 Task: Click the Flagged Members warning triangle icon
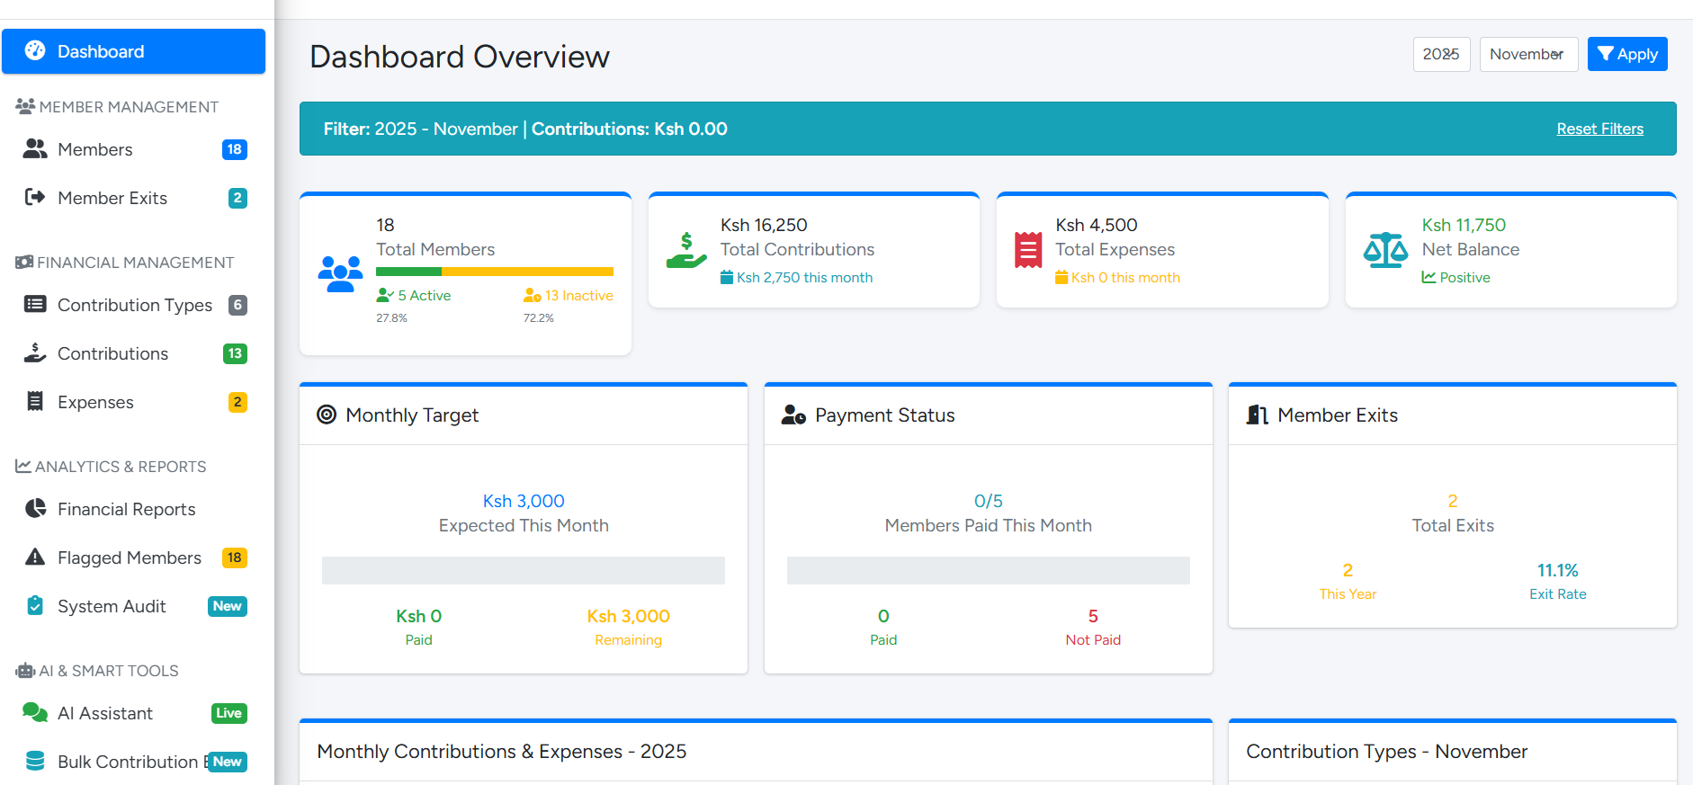(35, 558)
